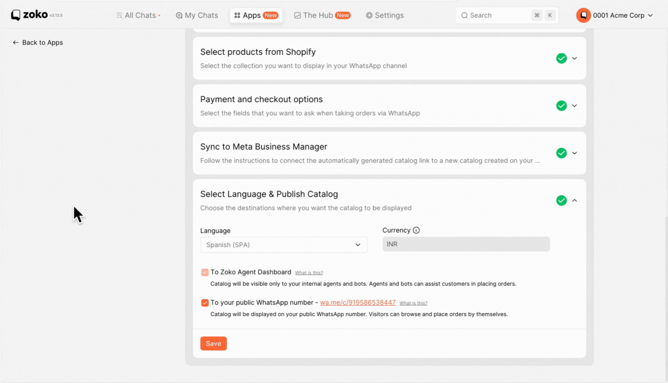Click green check on Sync to Meta Business Manager
The image size is (668, 383).
(x=561, y=153)
